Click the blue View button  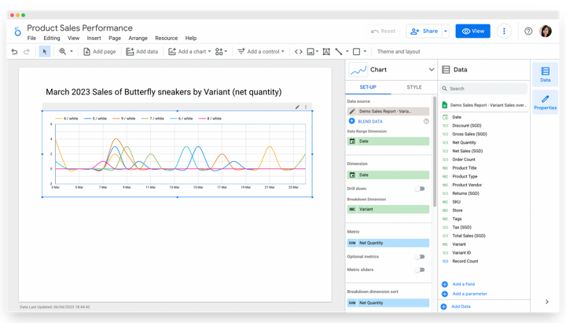coord(473,31)
